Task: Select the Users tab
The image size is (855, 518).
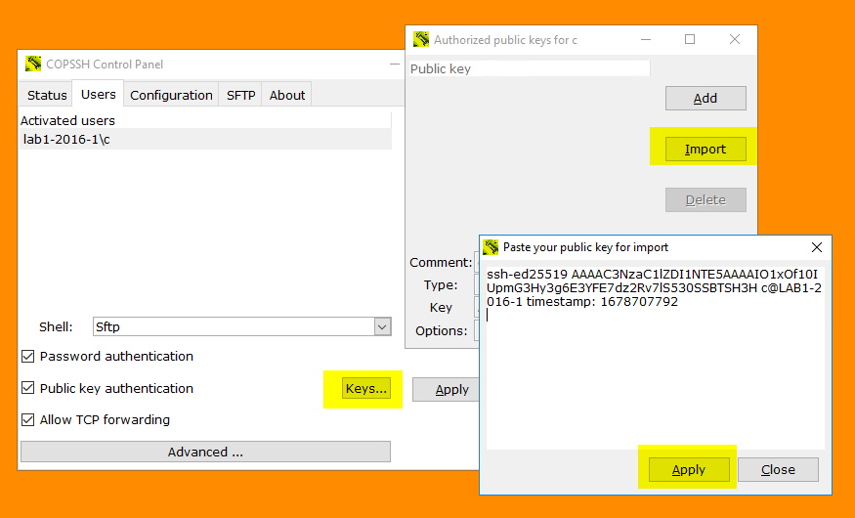Action: 98,94
